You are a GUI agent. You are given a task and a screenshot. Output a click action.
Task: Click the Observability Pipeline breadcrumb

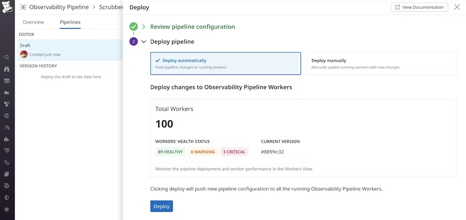pyautogui.click(x=59, y=7)
